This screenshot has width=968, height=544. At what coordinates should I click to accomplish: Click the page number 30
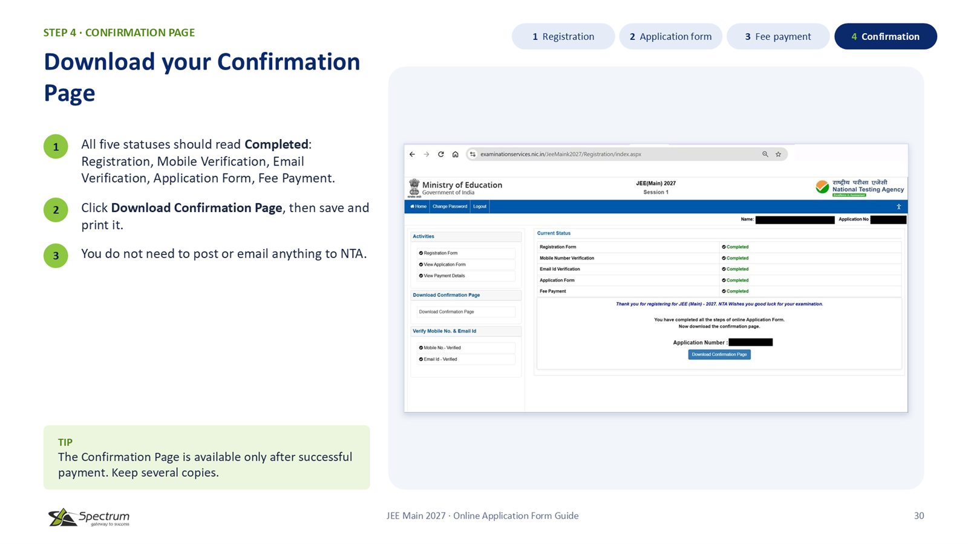(x=919, y=516)
